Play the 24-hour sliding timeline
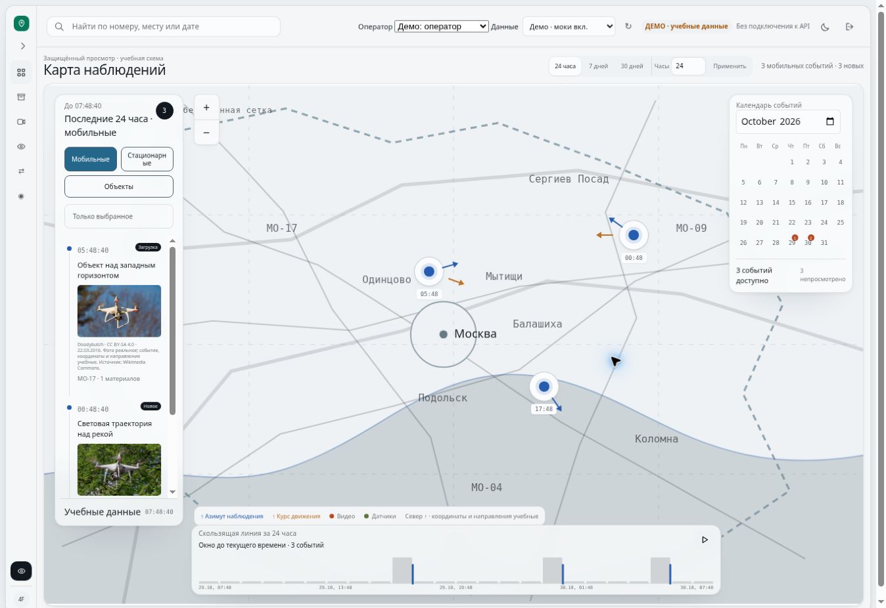886x608 pixels. tap(705, 540)
